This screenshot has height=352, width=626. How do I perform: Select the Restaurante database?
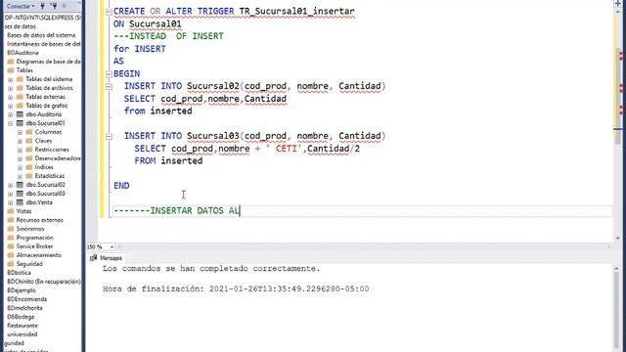tap(22, 326)
